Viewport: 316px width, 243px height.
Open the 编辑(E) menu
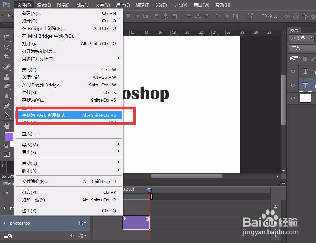(44, 5)
